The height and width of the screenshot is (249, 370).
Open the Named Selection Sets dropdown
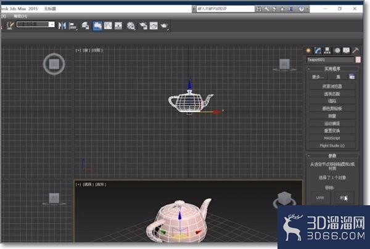[52, 24]
